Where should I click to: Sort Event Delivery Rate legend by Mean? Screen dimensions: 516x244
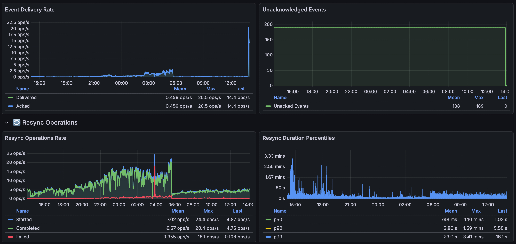180,89
